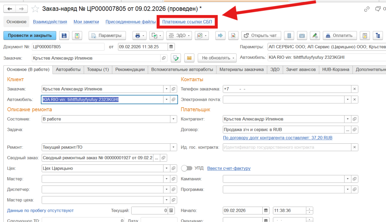Open the Ремонт type dropdown
The image size is (386, 222).
pyautogui.click(x=173, y=147)
